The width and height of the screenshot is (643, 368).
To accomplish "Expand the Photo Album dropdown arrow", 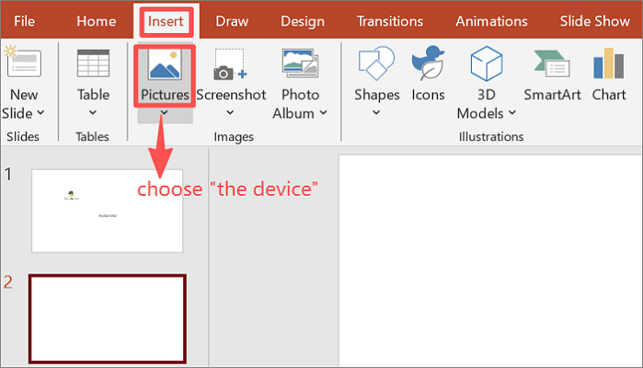I will [324, 112].
